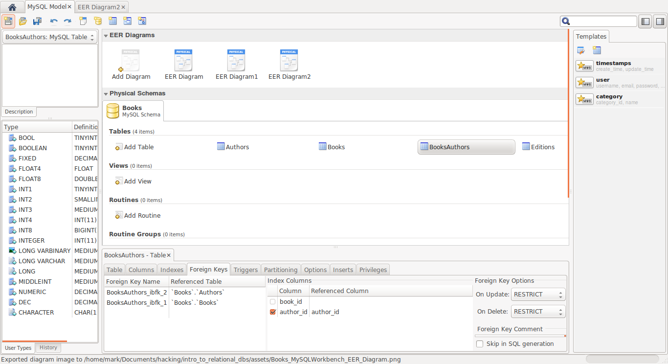Open the EER Diagram2 thumbnail
Viewport: 668px width, 364px height.
click(x=289, y=64)
